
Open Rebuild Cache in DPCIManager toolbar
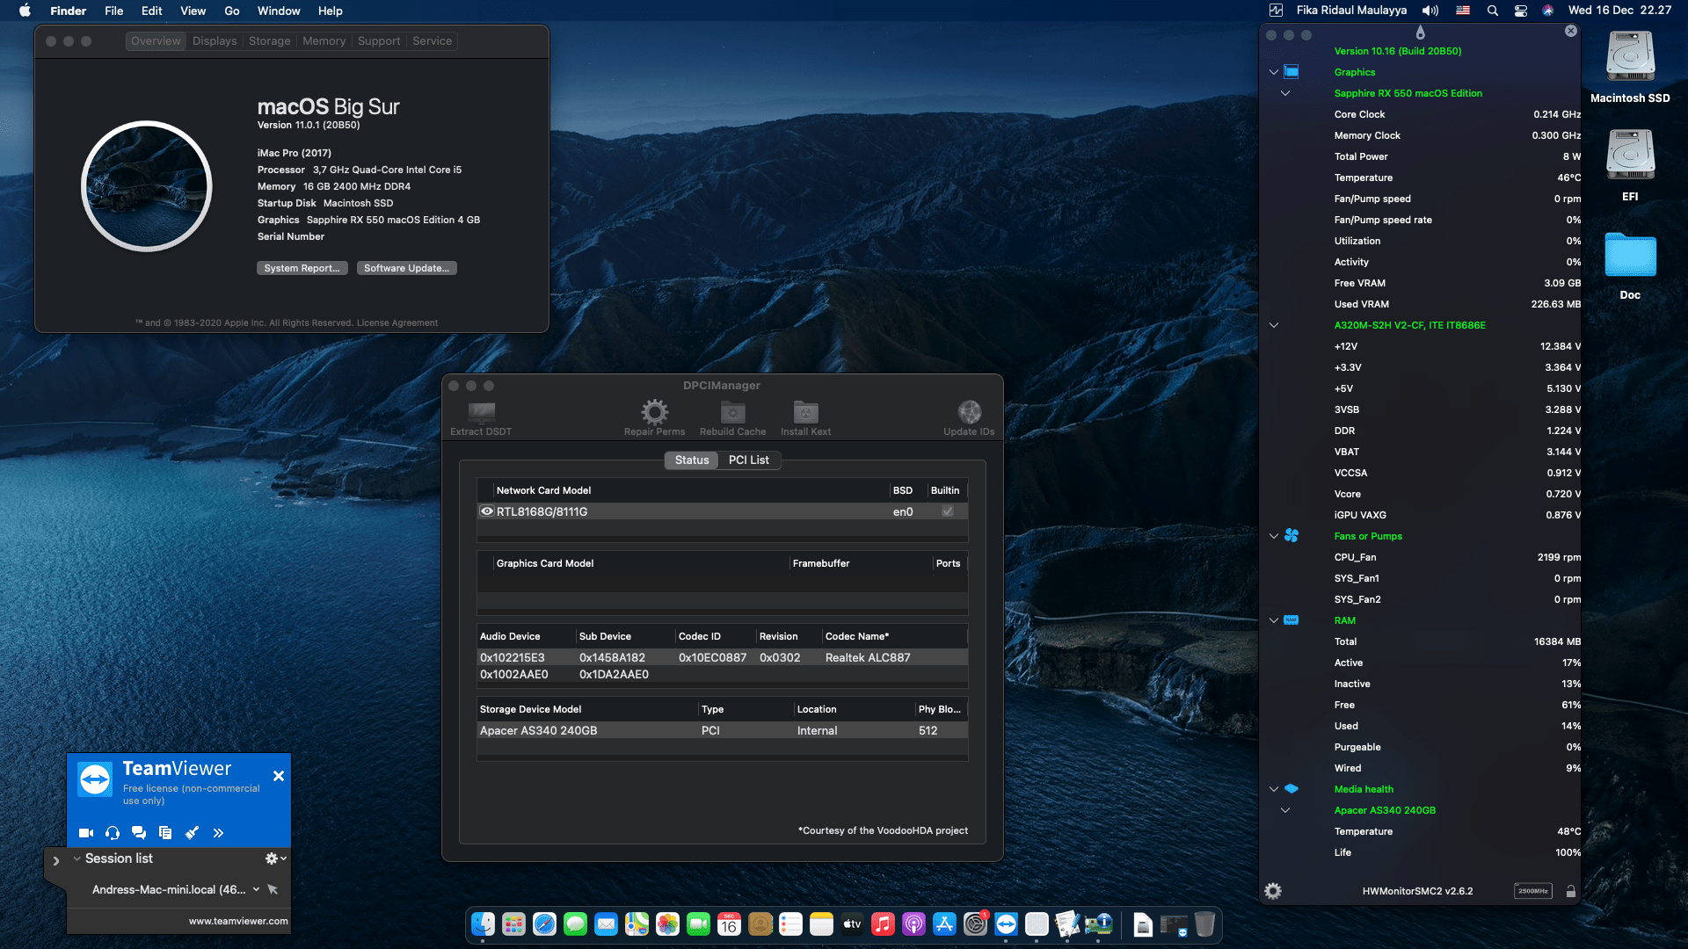731,412
